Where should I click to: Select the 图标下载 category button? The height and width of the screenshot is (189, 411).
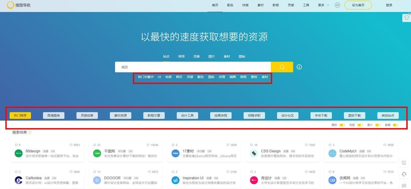(x=354, y=115)
